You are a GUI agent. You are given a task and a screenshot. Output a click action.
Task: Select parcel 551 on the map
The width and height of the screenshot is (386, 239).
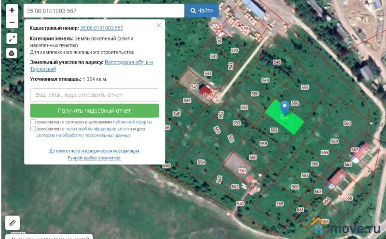point(244,107)
